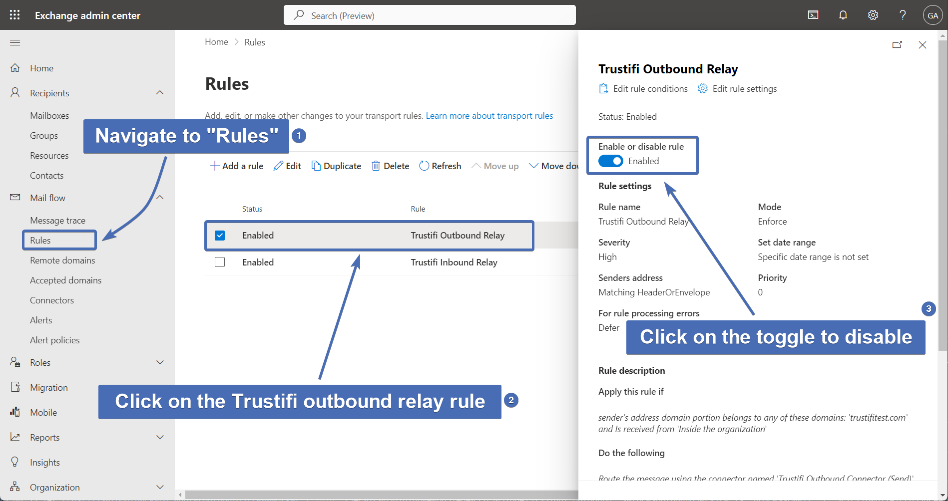Viewport: 948px width, 501px height.
Task: Select the Trustifi Inbound Relay rule name
Action: coord(454,262)
